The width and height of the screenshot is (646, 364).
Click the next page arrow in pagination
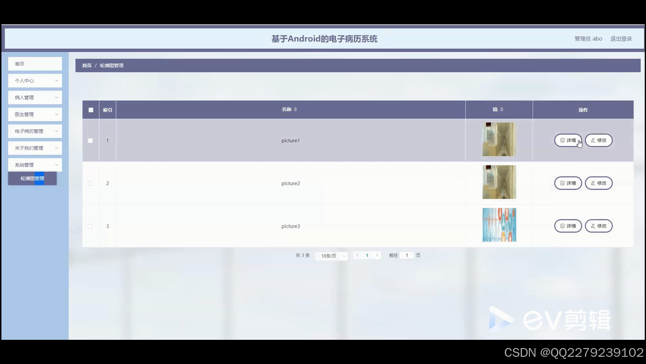377,255
